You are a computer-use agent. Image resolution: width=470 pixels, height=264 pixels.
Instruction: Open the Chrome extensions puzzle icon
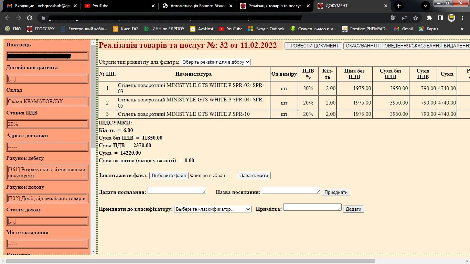429,18
